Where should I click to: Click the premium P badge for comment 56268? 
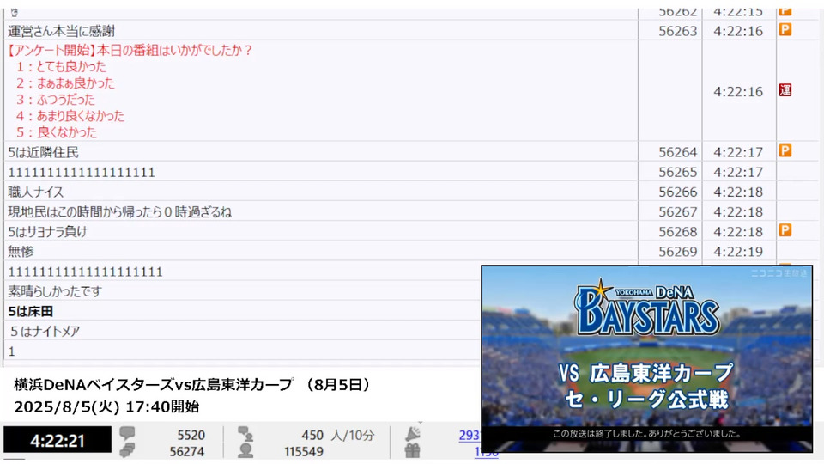[x=785, y=230]
